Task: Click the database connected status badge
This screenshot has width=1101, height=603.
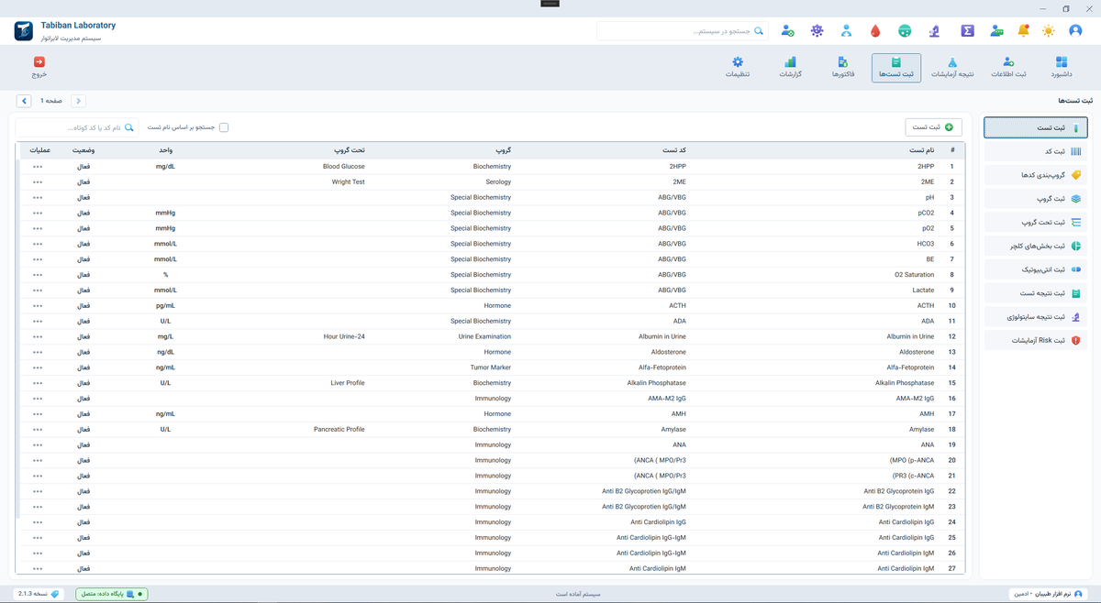Action: pos(112,594)
